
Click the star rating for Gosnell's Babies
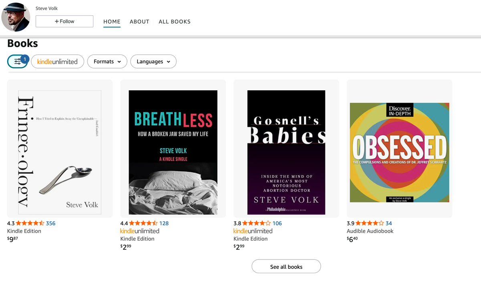pos(256,223)
